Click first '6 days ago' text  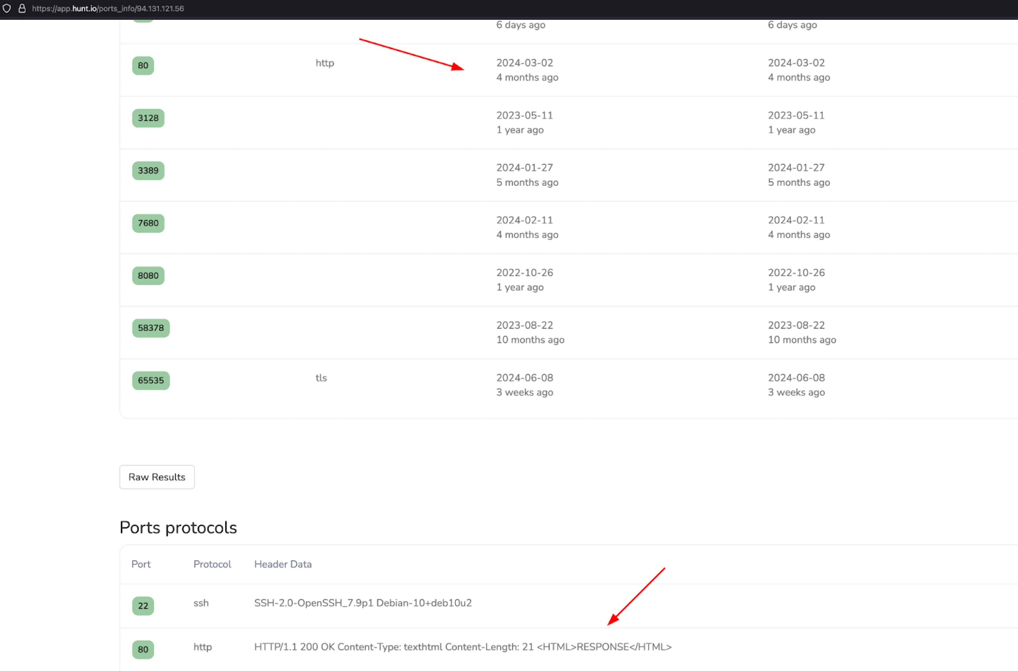coord(521,25)
